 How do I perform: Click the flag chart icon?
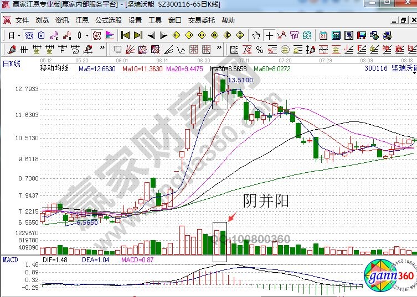(110, 35)
